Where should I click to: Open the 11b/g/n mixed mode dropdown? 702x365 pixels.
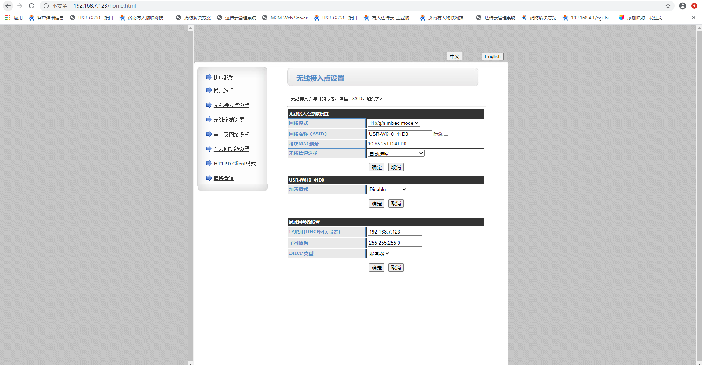coord(394,123)
